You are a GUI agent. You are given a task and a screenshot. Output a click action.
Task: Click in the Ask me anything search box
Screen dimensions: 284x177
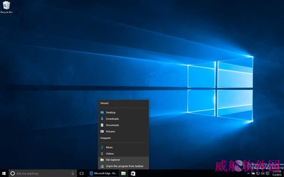43,173
